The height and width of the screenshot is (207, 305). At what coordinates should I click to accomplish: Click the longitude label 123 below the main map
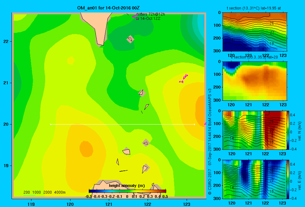point(187,204)
